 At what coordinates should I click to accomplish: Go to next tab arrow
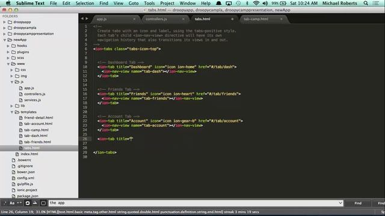click(x=87, y=19)
